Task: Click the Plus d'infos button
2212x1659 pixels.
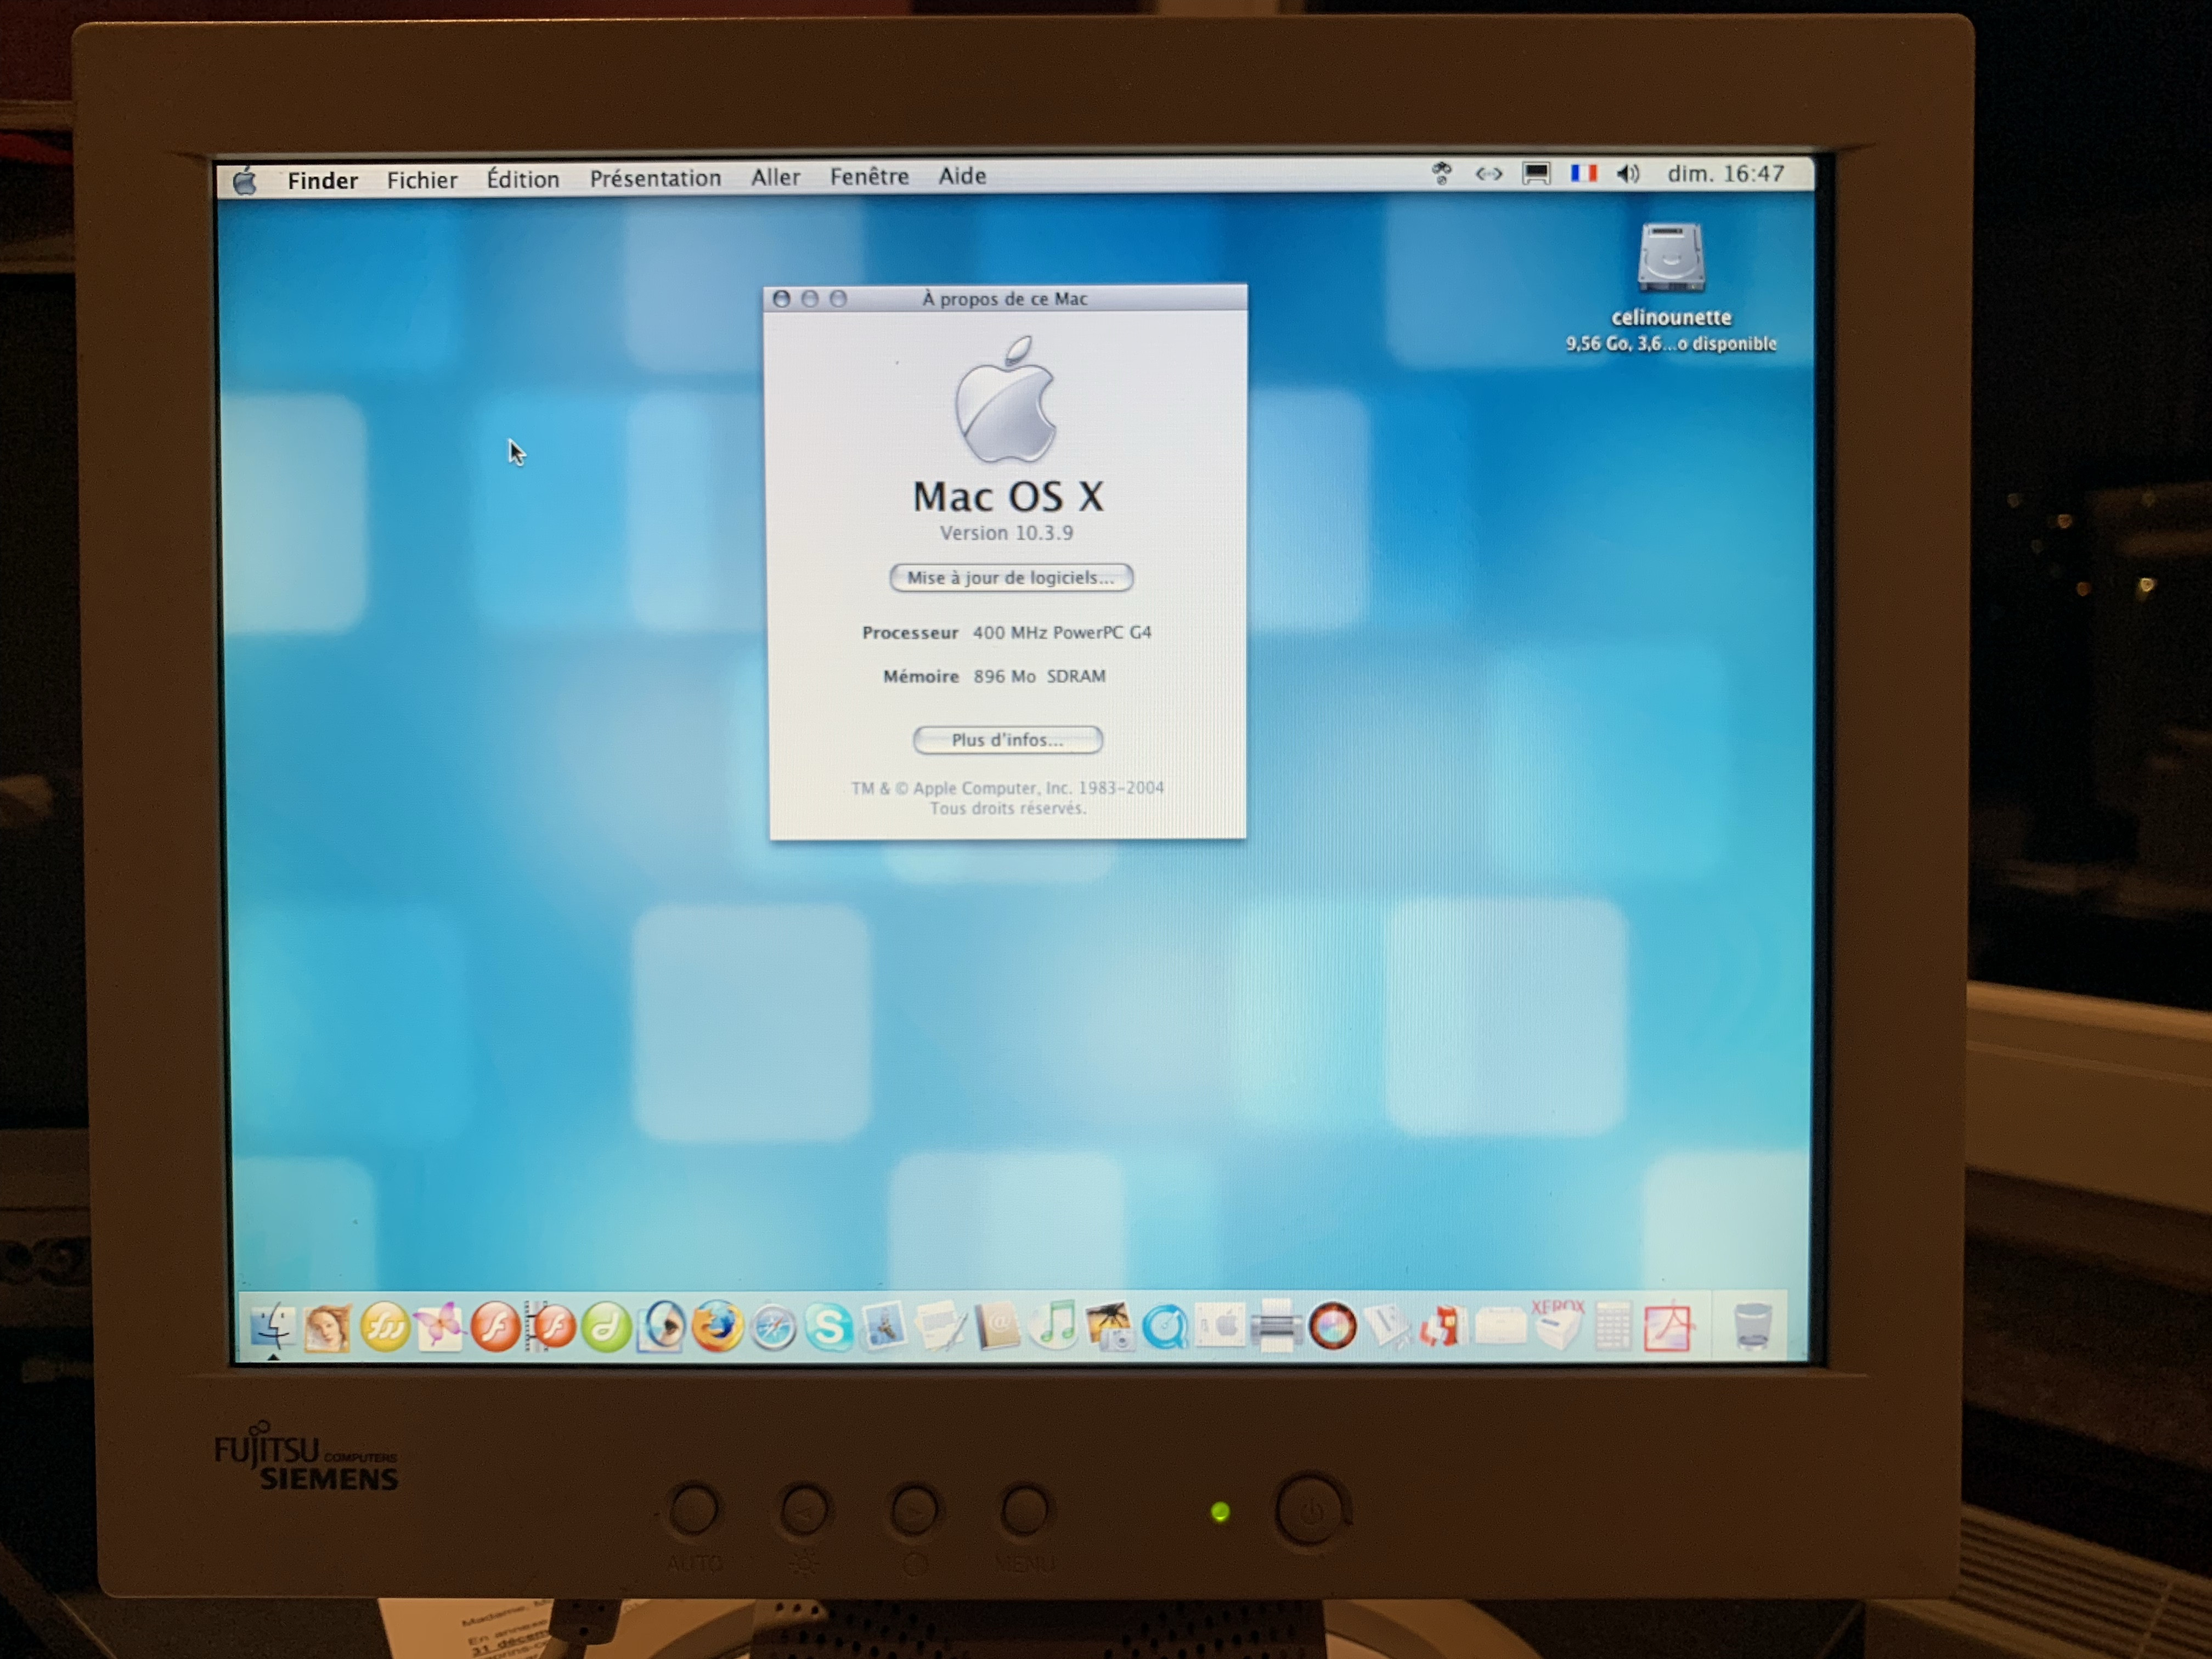Action: coord(1007,739)
